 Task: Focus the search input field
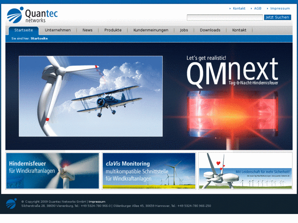[225, 17]
